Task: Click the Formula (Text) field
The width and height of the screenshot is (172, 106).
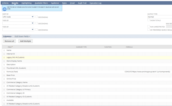Action: (12, 72)
